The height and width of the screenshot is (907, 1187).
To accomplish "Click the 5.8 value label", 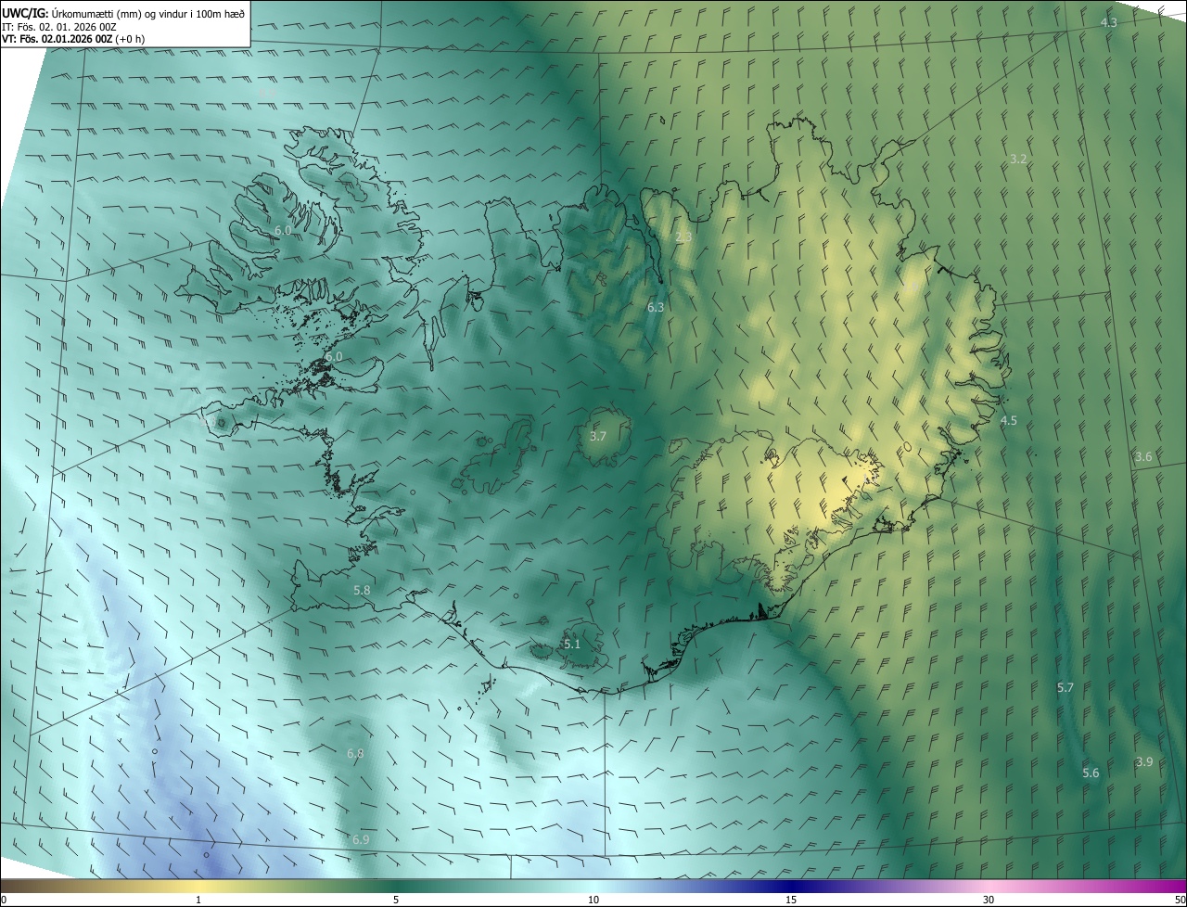I will 362,590.
